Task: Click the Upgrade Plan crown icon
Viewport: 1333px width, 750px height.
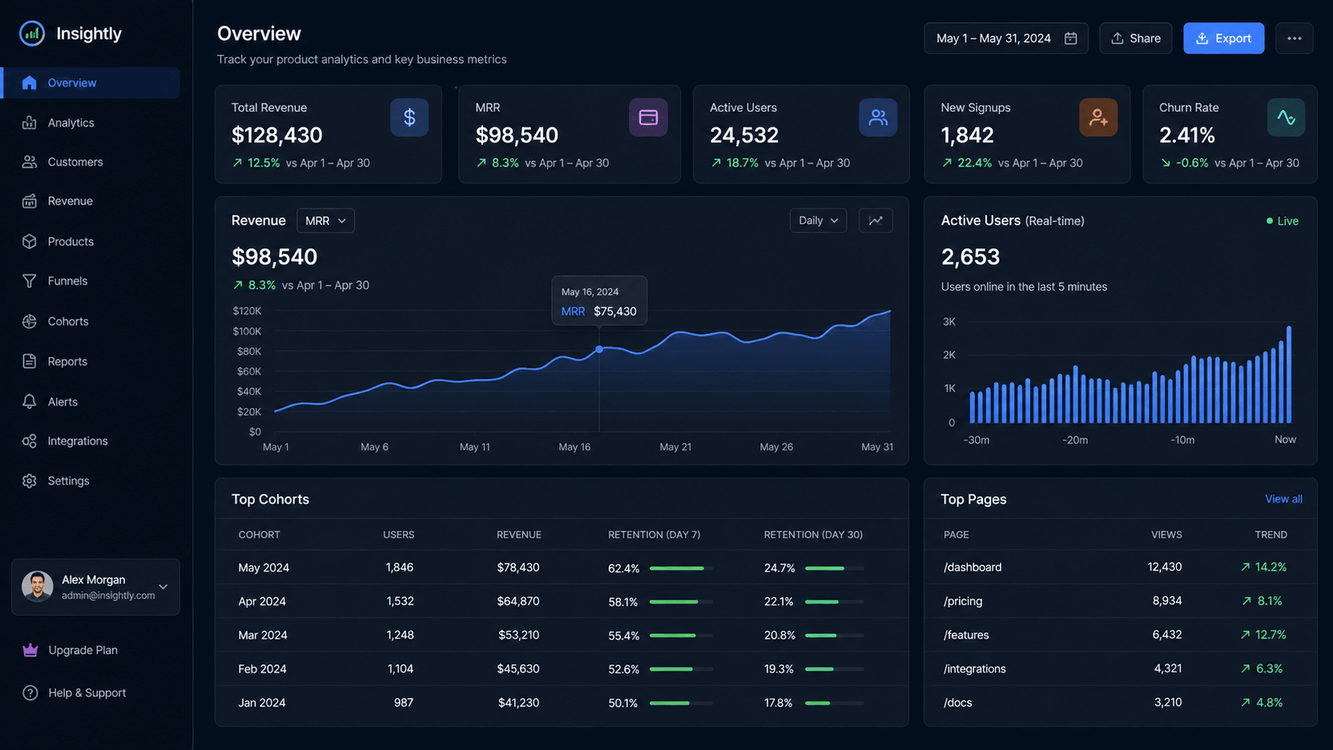Action: 30,650
